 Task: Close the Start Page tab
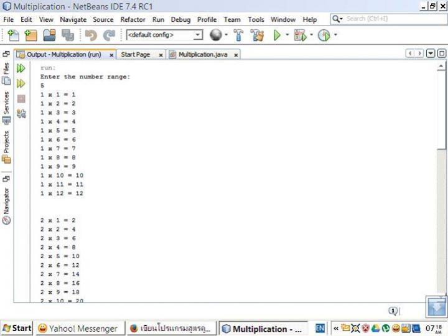161,55
